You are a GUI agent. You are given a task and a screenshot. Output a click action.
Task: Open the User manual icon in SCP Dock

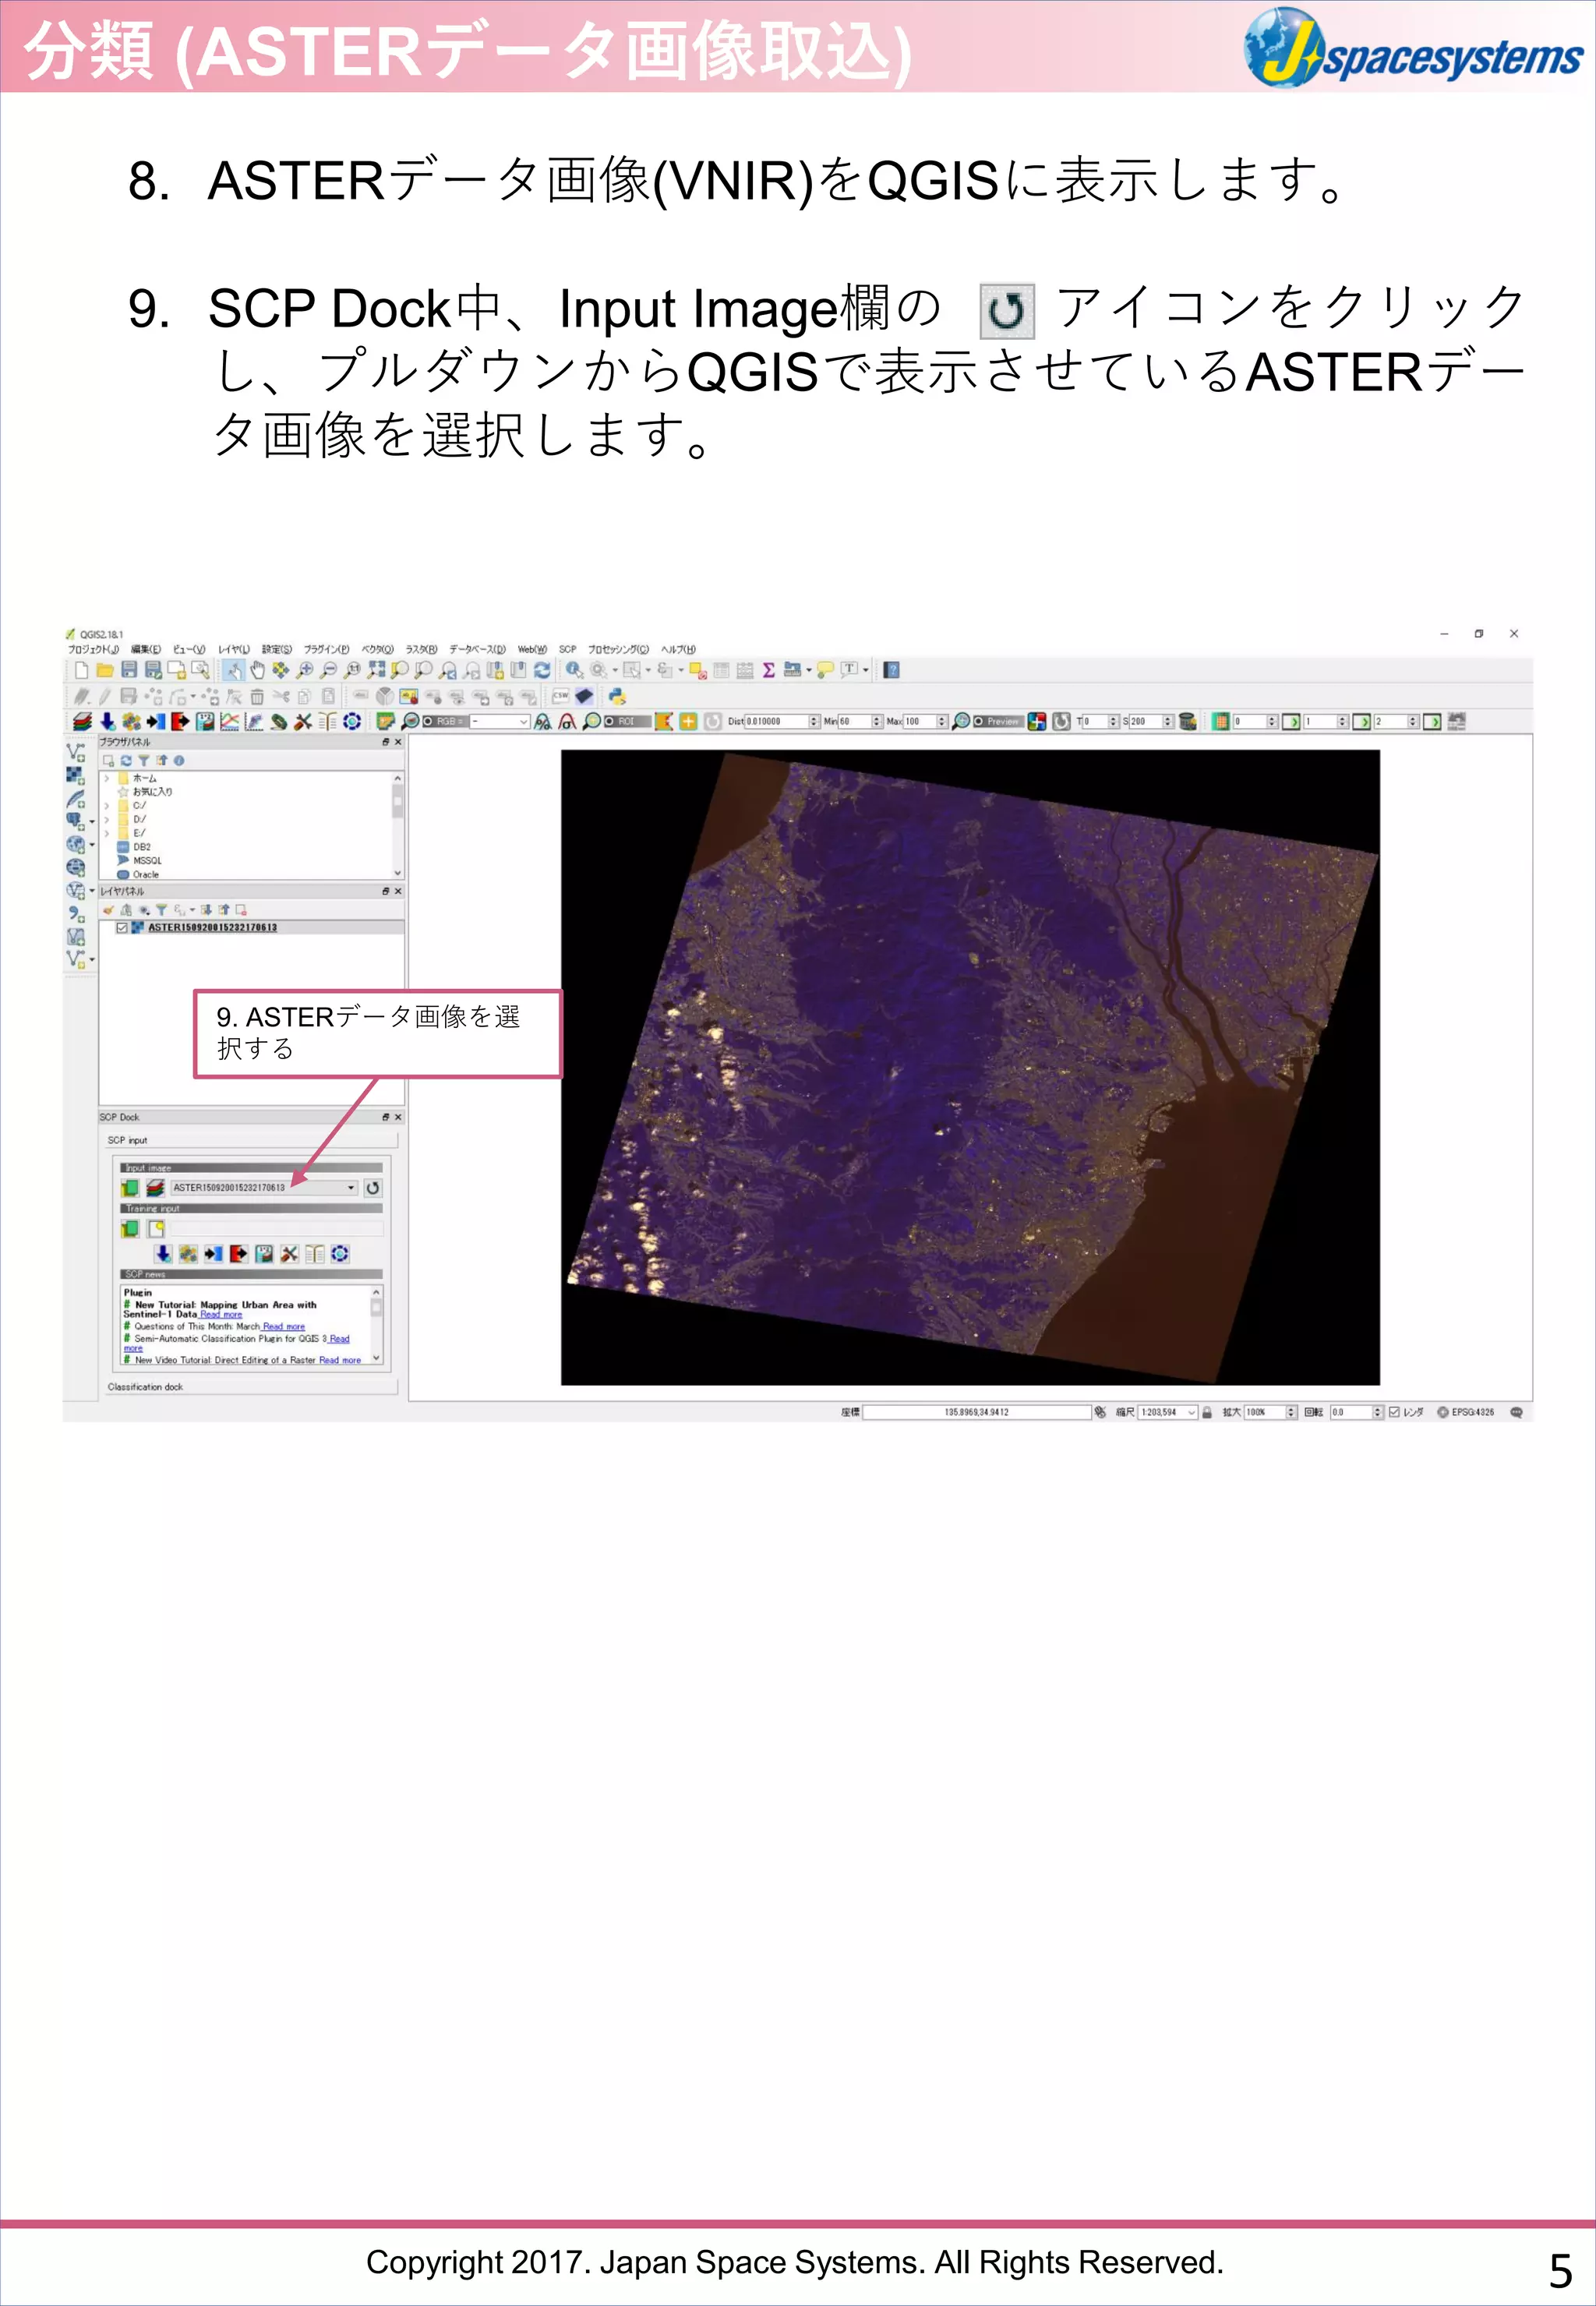(314, 1254)
